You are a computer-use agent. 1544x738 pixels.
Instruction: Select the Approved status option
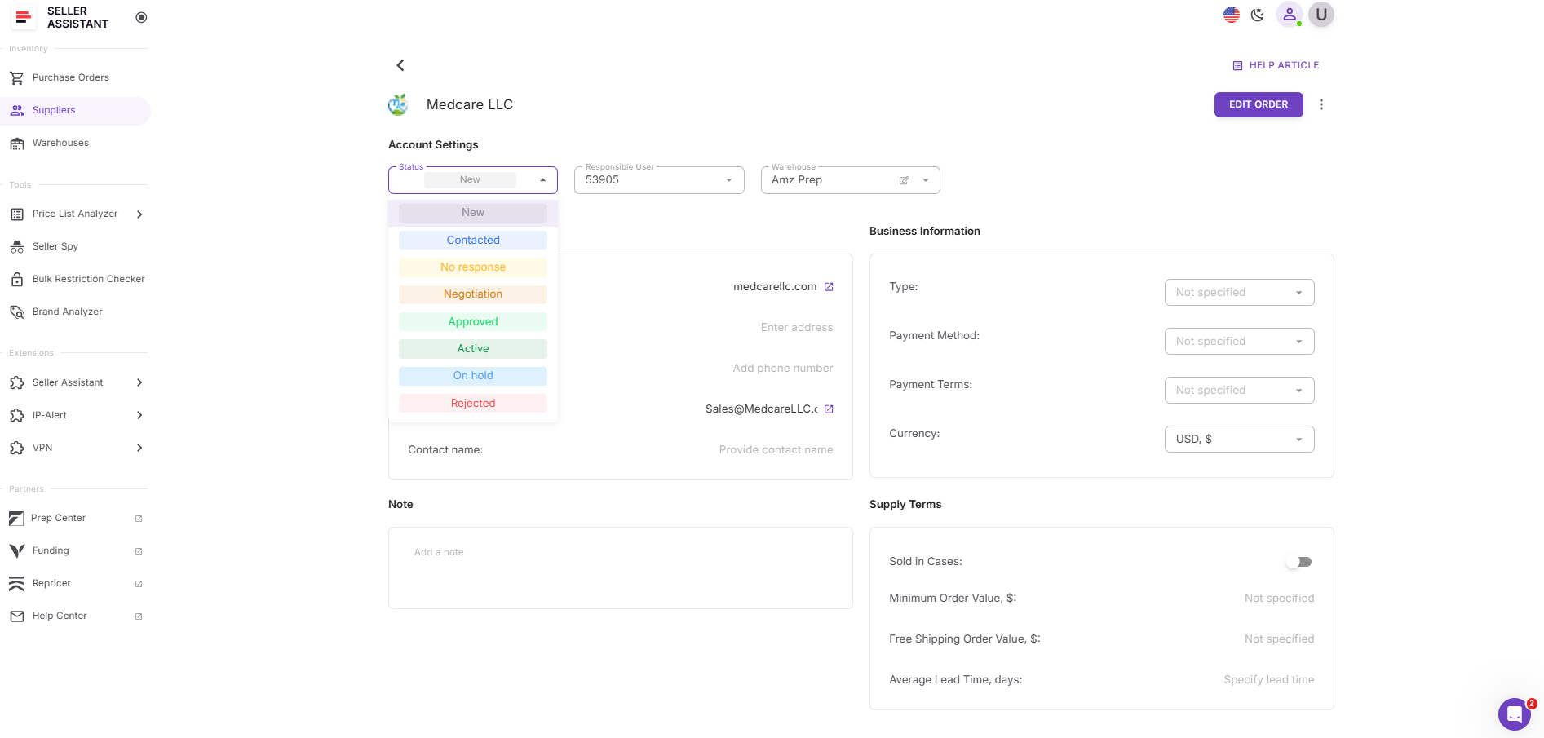click(x=472, y=321)
